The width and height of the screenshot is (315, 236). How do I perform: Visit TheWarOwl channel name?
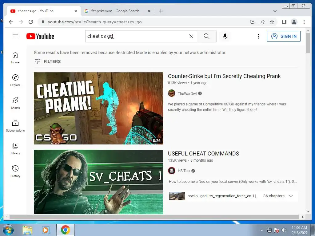point(187,93)
